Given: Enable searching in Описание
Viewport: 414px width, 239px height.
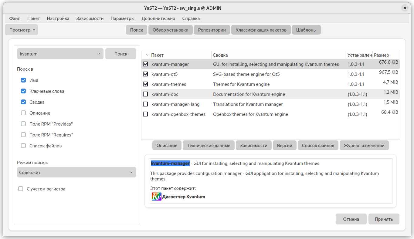Looking at the screenshot, I should click(x=23, y=113).
